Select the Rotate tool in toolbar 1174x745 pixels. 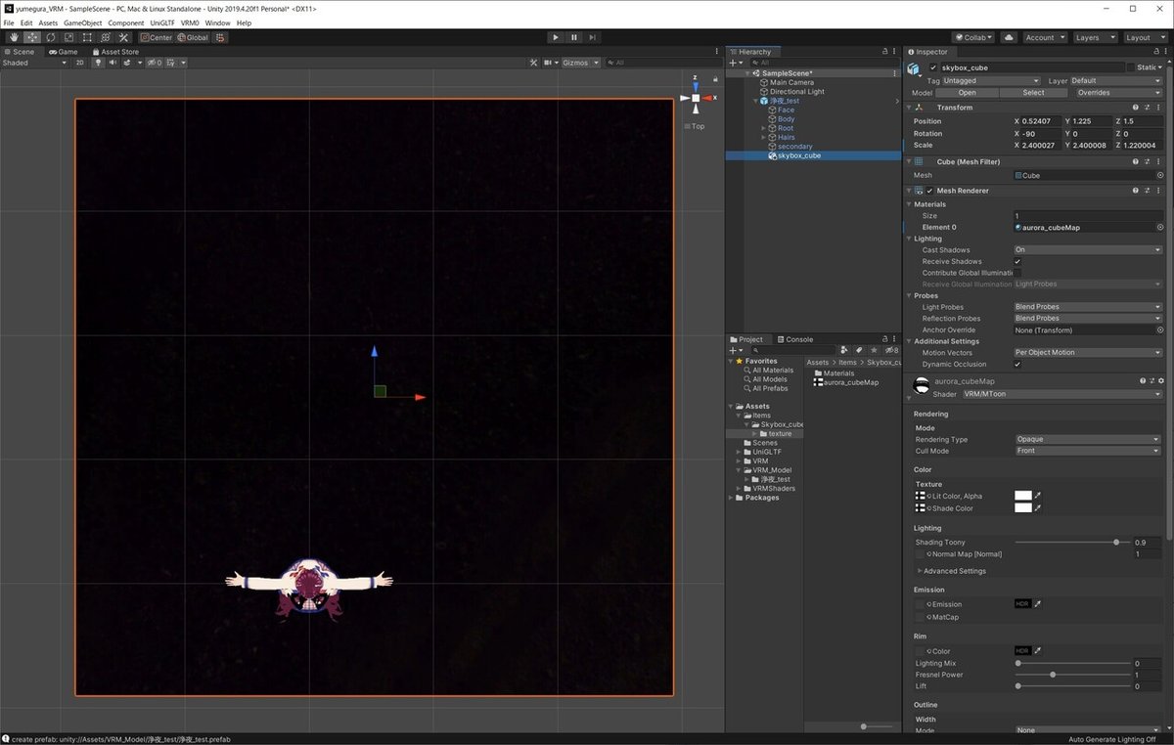click(51, 37)
